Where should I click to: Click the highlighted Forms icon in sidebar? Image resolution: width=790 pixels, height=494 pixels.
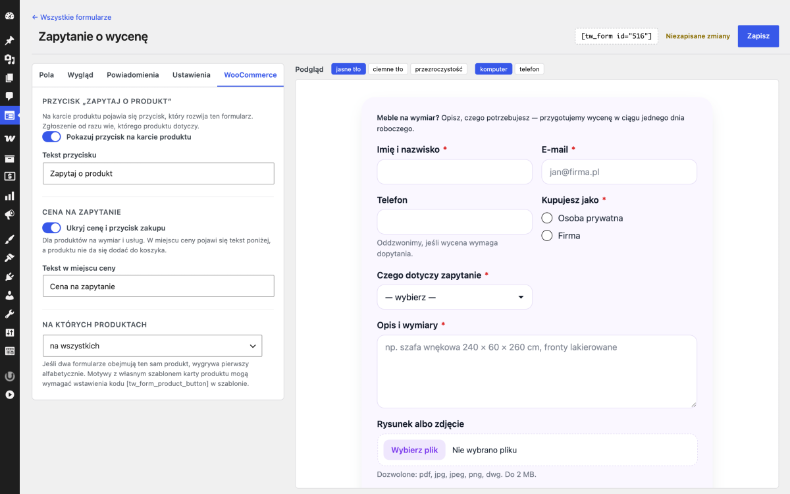[10, 115]
